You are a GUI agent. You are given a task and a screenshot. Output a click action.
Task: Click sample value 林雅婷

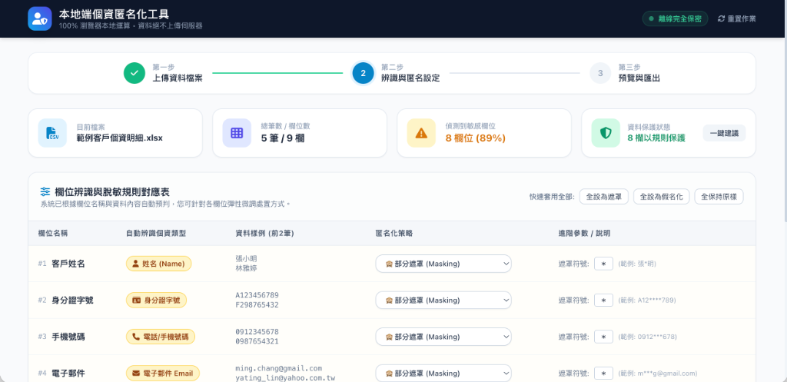click(246, 268)
